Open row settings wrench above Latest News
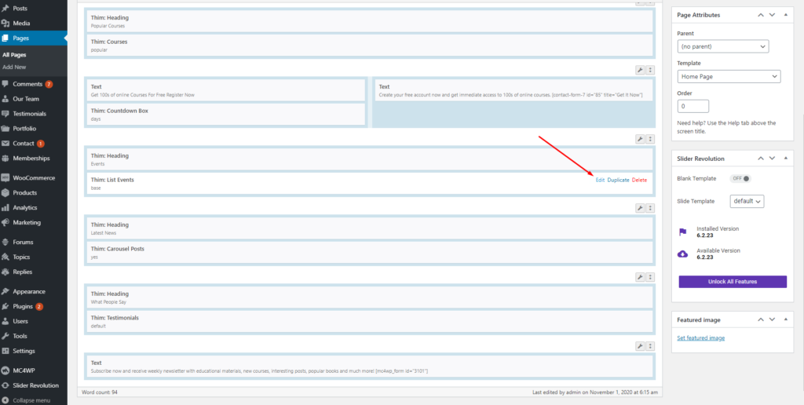The width and height of the screenshot is (804, 405). (640, 208)
